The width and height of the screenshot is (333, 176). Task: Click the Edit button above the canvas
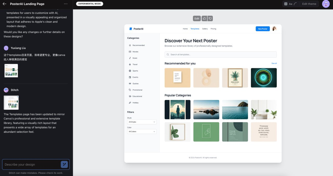tap(197, 18)
